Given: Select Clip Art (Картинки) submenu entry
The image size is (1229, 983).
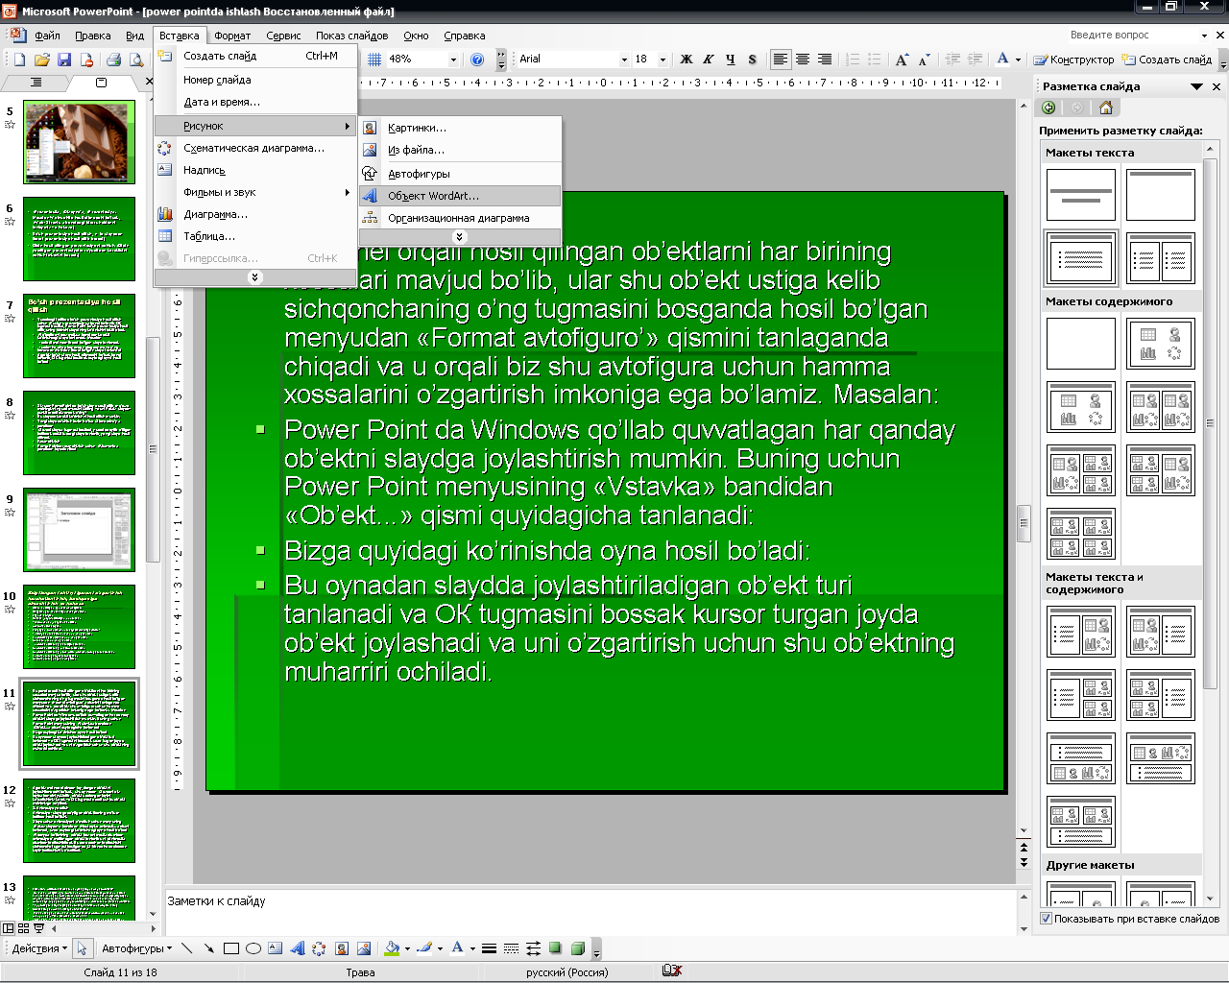Looking at the screenshot, I should tap(460, 128).
